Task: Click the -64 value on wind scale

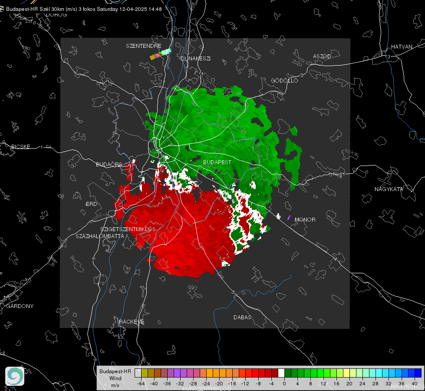Action: (141, 384)
